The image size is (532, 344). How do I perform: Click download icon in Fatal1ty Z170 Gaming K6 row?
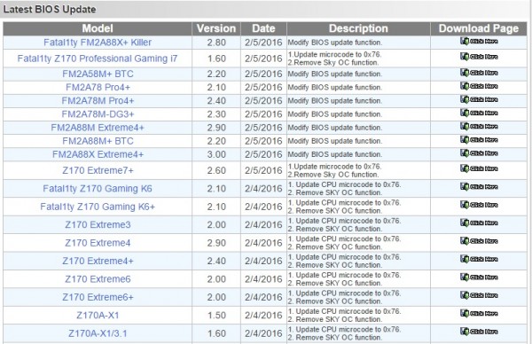point(479,186)
